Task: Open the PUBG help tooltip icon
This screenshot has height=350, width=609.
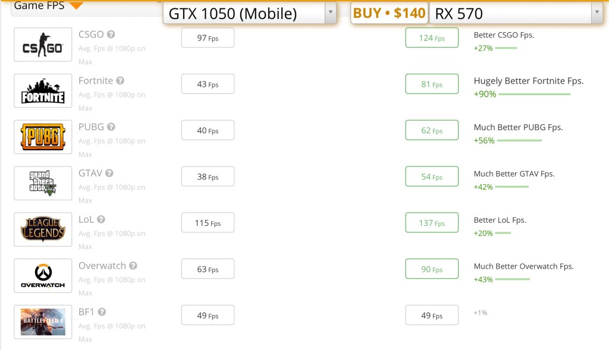Action: (111, 127)
